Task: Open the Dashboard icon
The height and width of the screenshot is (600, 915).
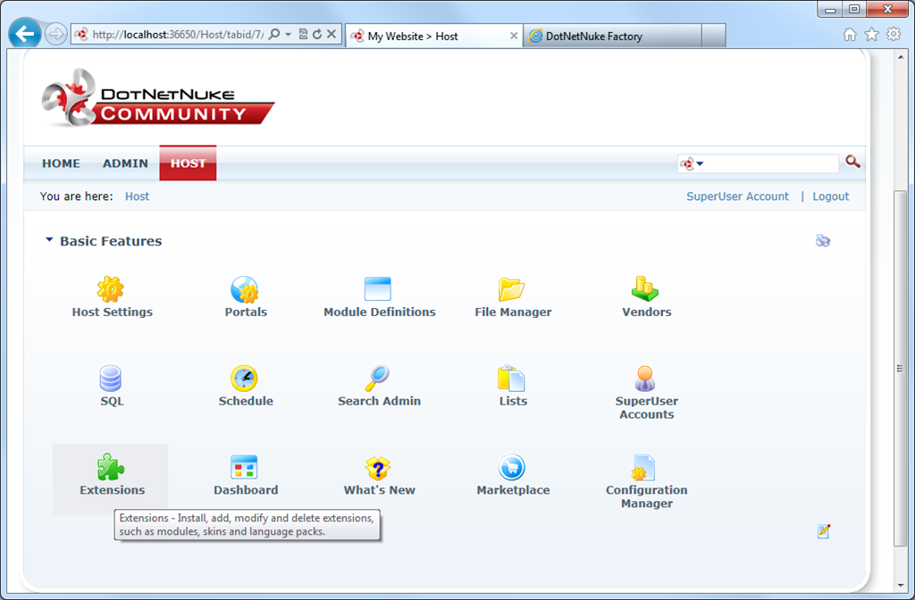Action: coord(244,467)
